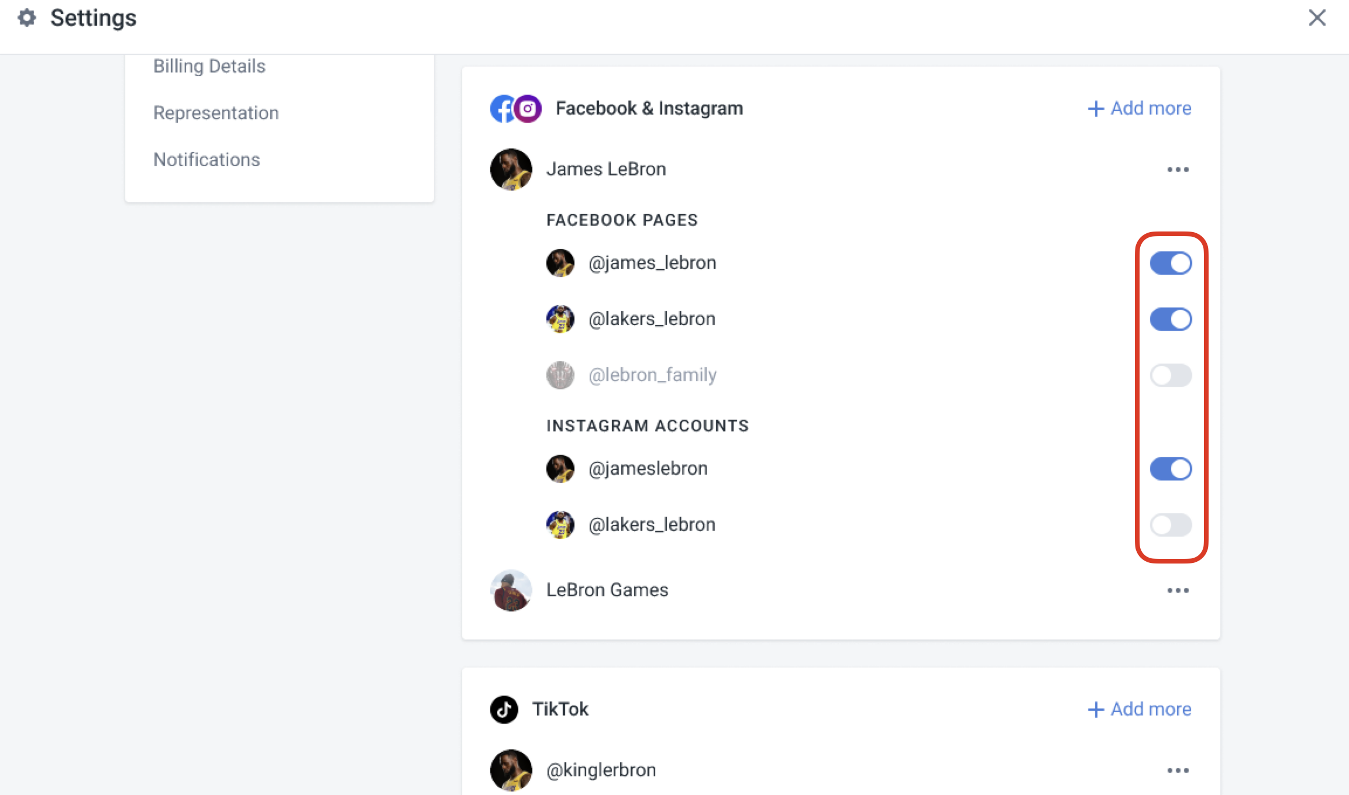The height and width of the screenshot is (795, 1349).
Task: Click the LeBron Games account avatar
Action: coord(511,590)
